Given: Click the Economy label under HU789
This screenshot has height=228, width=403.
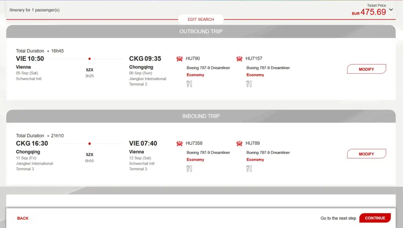Looking at the screenshot, I should tap(255, 159).
